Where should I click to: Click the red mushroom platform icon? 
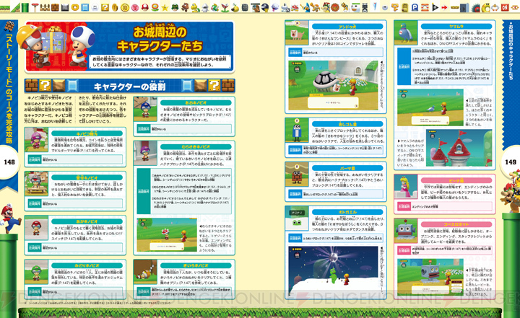pos(35,7)
